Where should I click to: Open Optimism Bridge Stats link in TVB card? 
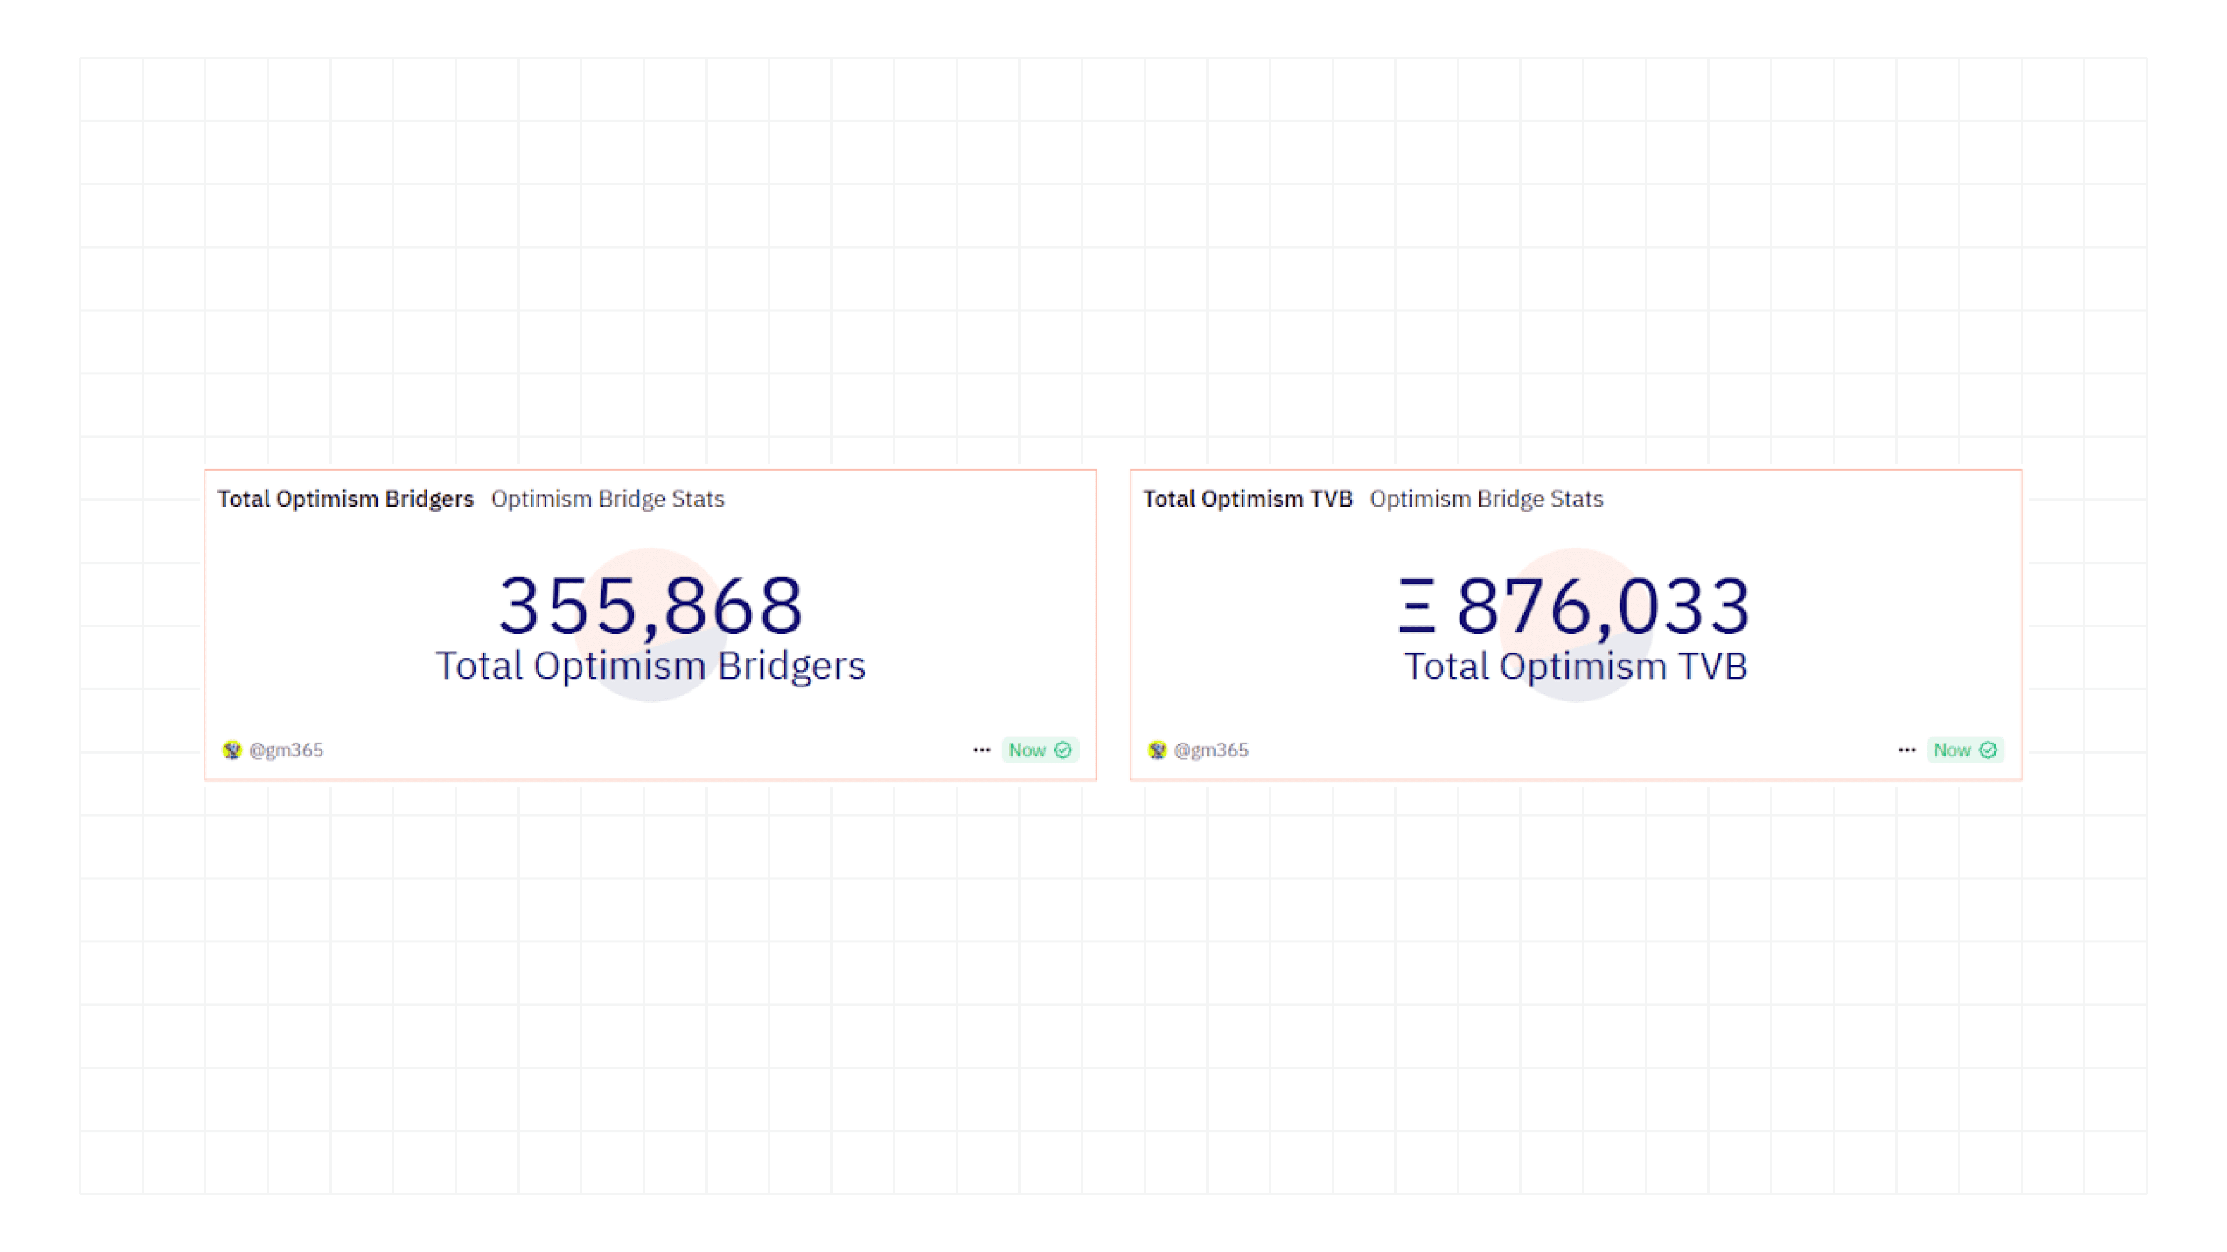coord(1486,498)
